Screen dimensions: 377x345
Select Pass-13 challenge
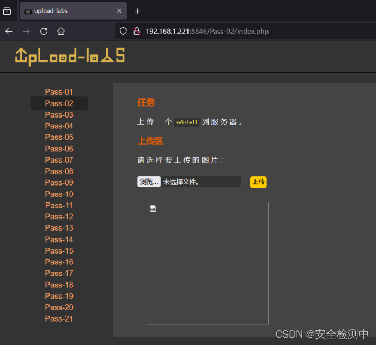coord(59,228)
